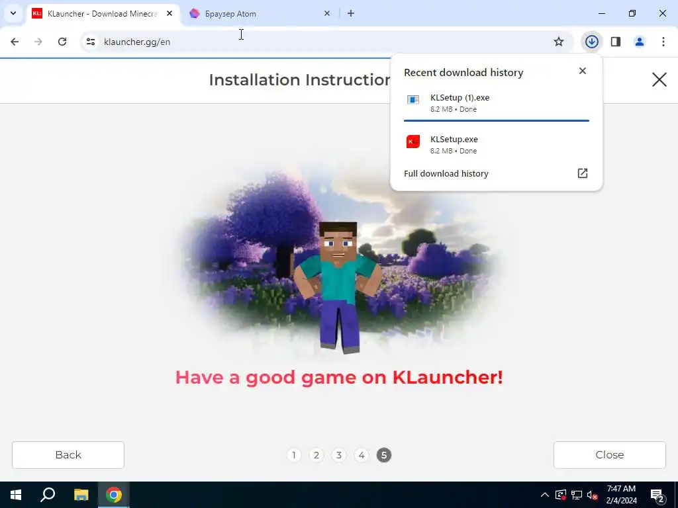The width and height of the screenshot is (678, 508).
Task: Open the security alert tray icon
Action: coord(560,495)
